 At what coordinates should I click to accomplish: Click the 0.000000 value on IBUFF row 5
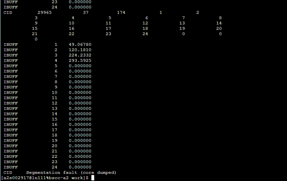click(x=80, y=66)
